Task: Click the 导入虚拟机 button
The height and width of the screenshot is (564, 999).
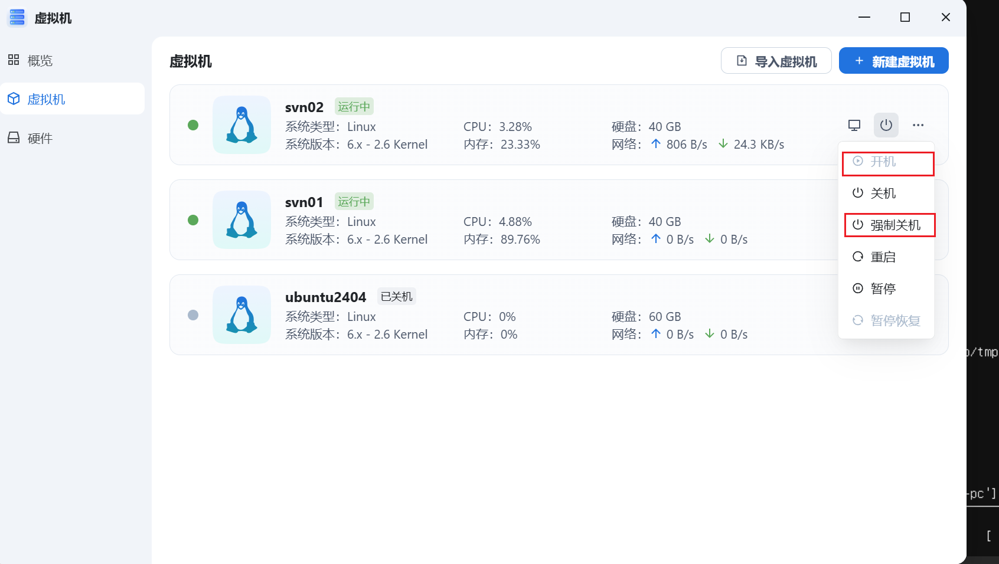Action: click(776, 61)
